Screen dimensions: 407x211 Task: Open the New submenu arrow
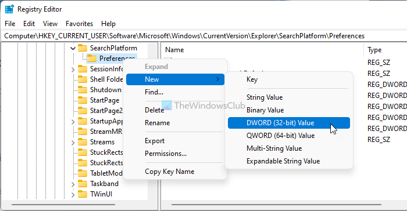coord(218,79)
